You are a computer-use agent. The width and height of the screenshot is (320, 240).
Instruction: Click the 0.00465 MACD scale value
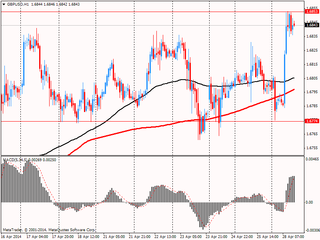tap(312, 159)
